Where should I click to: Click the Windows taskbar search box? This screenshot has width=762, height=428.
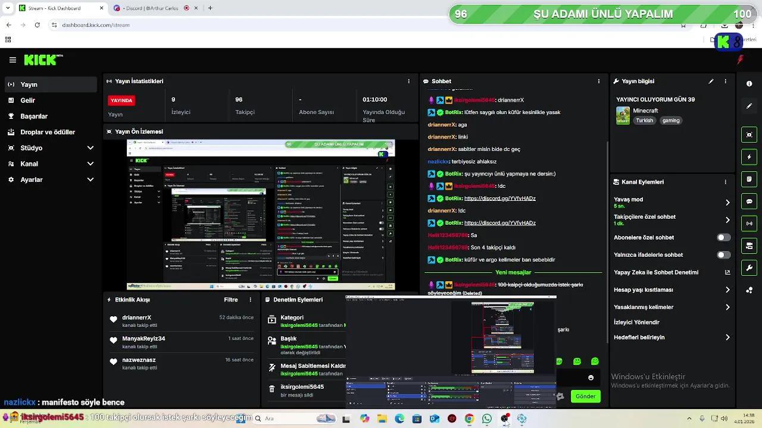coord(286,418)
